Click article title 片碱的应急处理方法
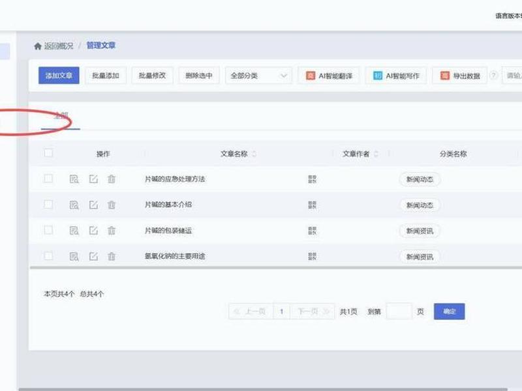This screenshot has height=391, width=522. click(x=175, y=179)
